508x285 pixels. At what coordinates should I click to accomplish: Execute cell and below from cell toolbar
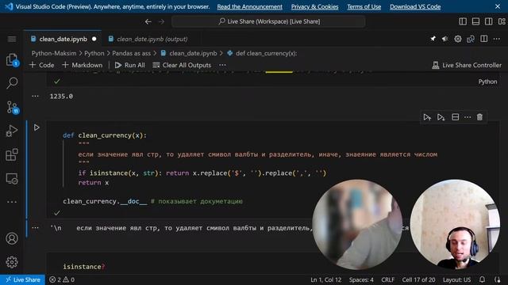pos(441,117)
